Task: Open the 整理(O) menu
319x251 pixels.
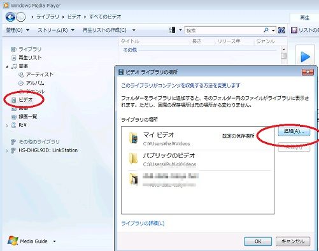Action: (x=17, y=30)
